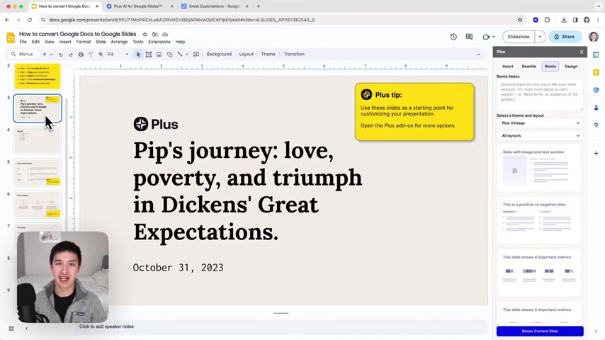Open the Google Slides home icon
This screenshot has height=340, width=605.
click(11, 38)
